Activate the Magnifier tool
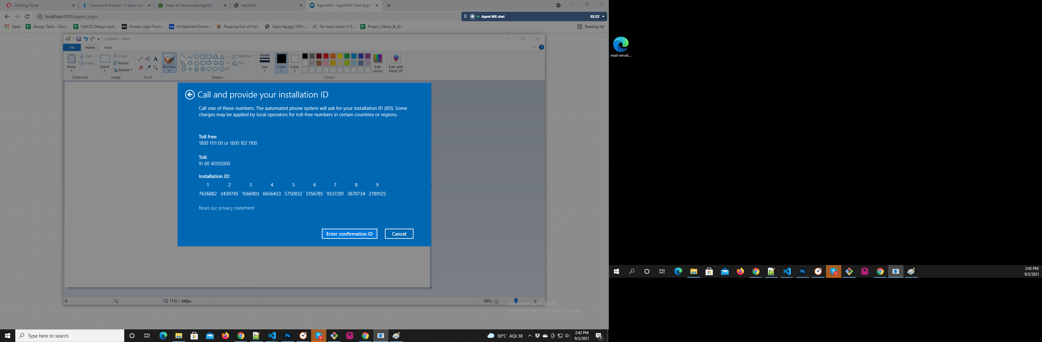The width and height of the screenshot is (1042, 342). [155, 68]
